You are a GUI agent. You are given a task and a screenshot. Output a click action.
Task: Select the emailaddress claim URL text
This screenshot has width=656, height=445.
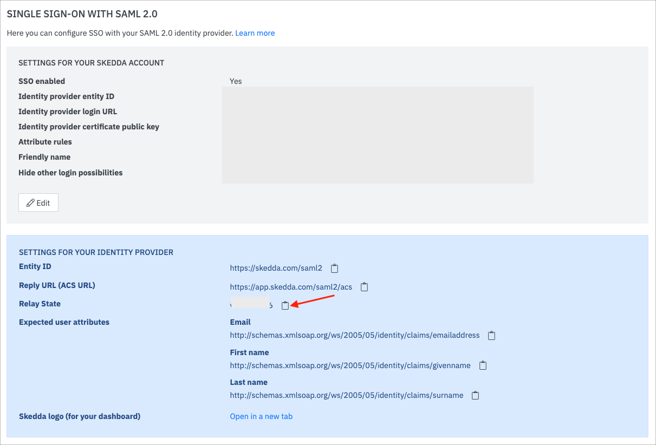[354, 335]
